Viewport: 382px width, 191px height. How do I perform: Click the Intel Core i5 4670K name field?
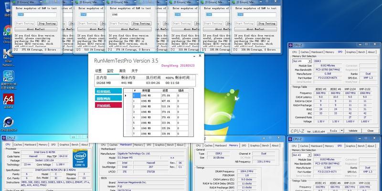45,152
